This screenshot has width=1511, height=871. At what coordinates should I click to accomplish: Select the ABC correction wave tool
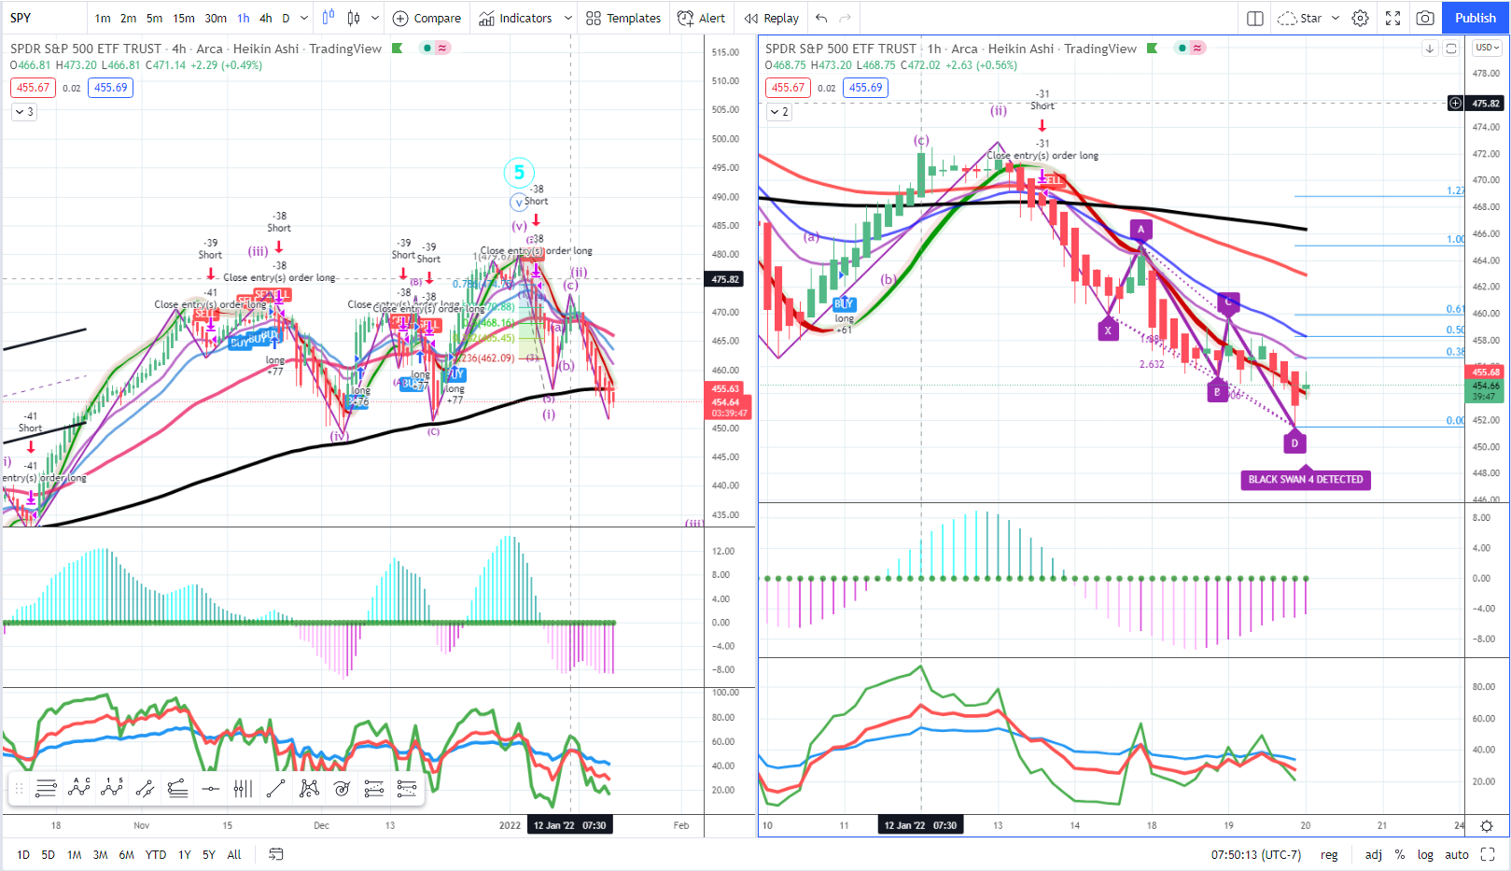pyautogui.click(x=79, y=789)
